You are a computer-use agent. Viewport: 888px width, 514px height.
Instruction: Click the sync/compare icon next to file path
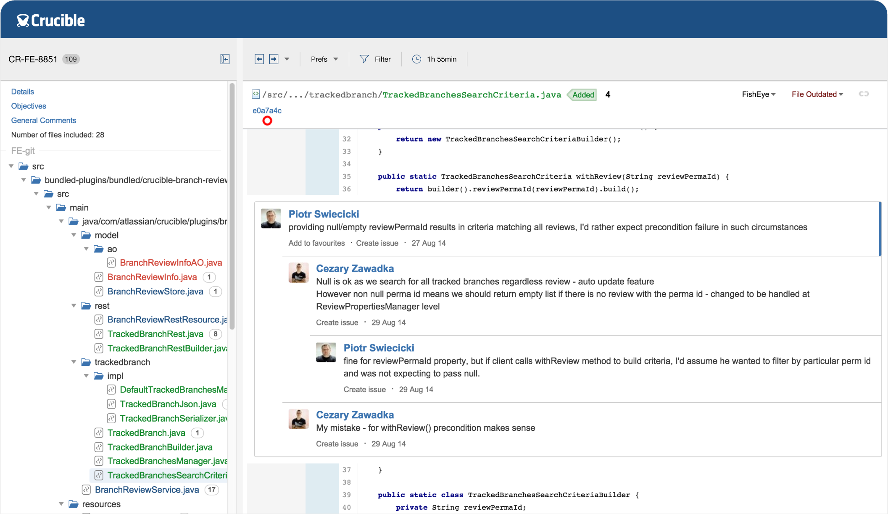point(863,94)
